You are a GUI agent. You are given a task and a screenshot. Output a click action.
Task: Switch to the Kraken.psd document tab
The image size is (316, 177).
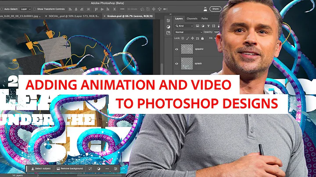click(x=130, y=16)
